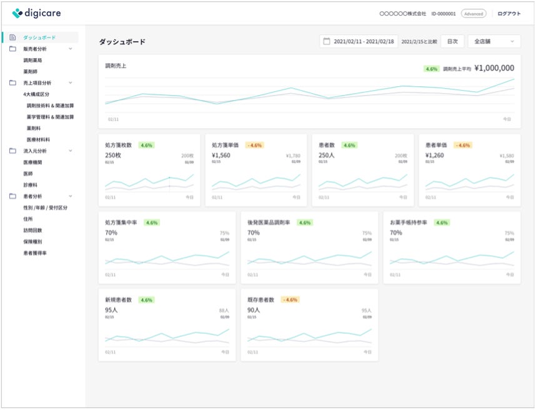The image size is (536, 410).
Task: Click the 日次 button
Action: (x=452, y=41)
